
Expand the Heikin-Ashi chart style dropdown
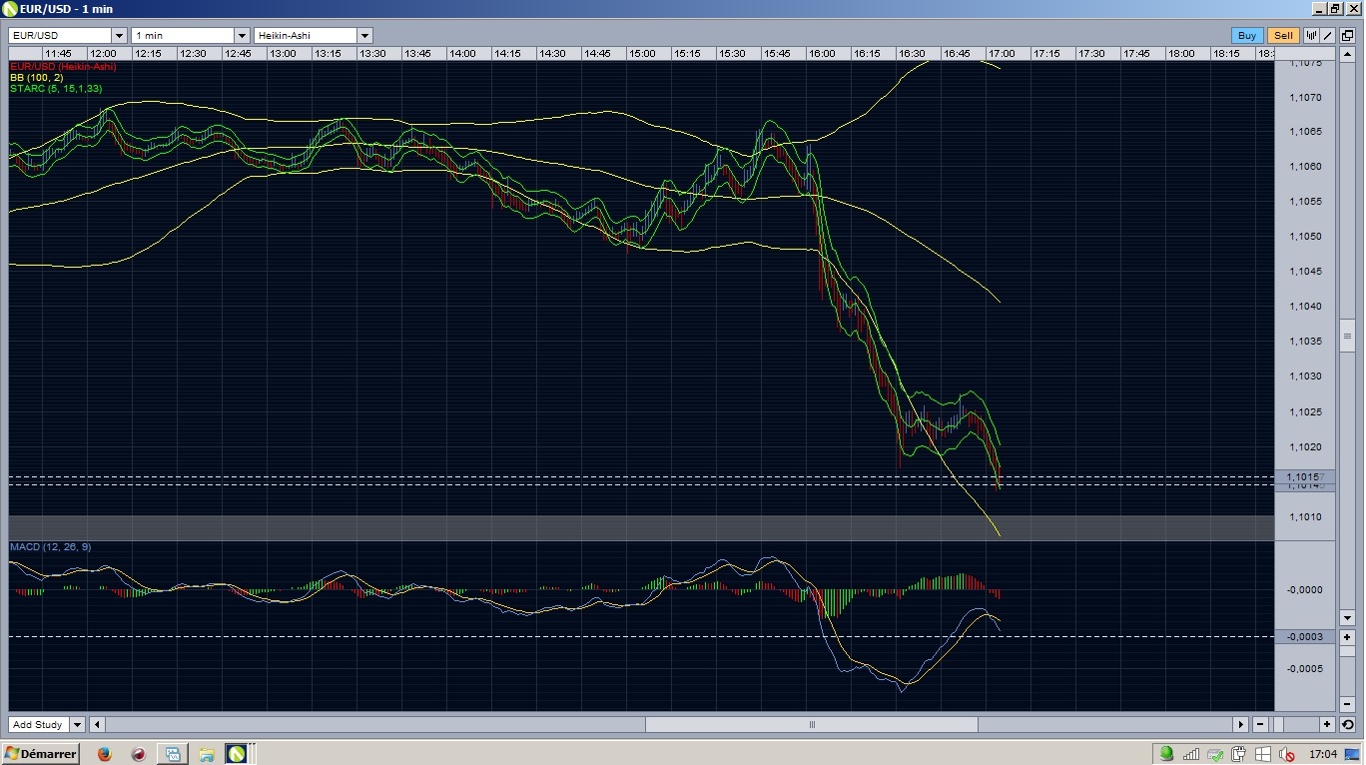point(364,35)
